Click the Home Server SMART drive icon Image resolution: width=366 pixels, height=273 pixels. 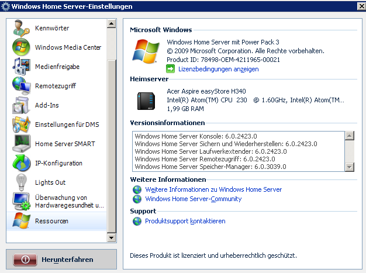click(22, 144)
